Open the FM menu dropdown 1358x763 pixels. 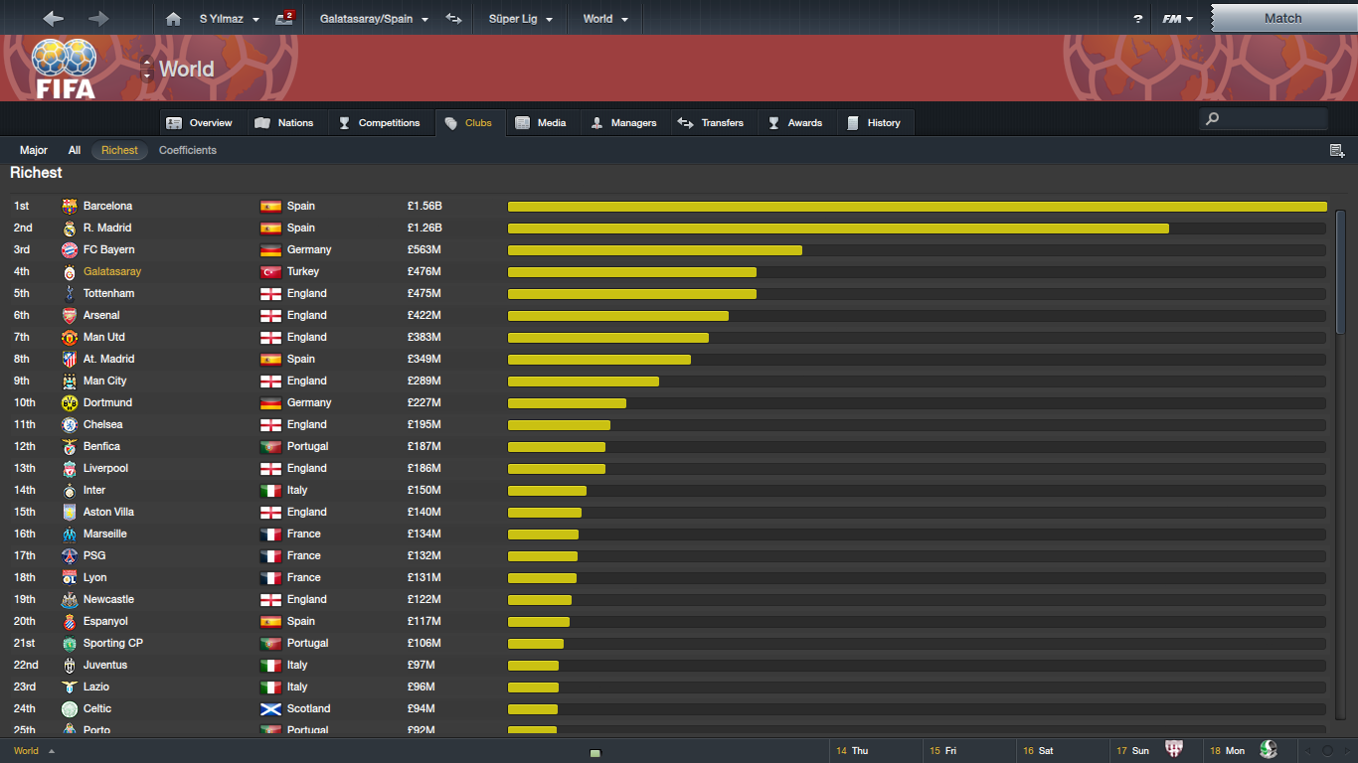pos(1177,19)
